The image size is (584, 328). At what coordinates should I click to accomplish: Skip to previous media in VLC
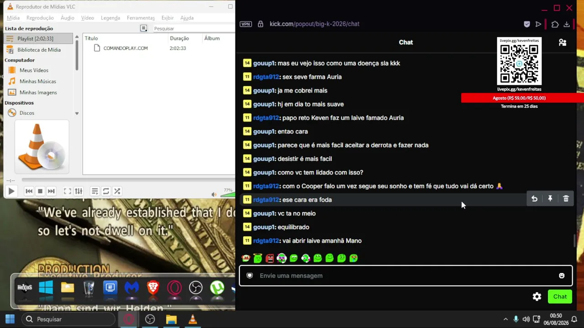(x=29, y=191)
